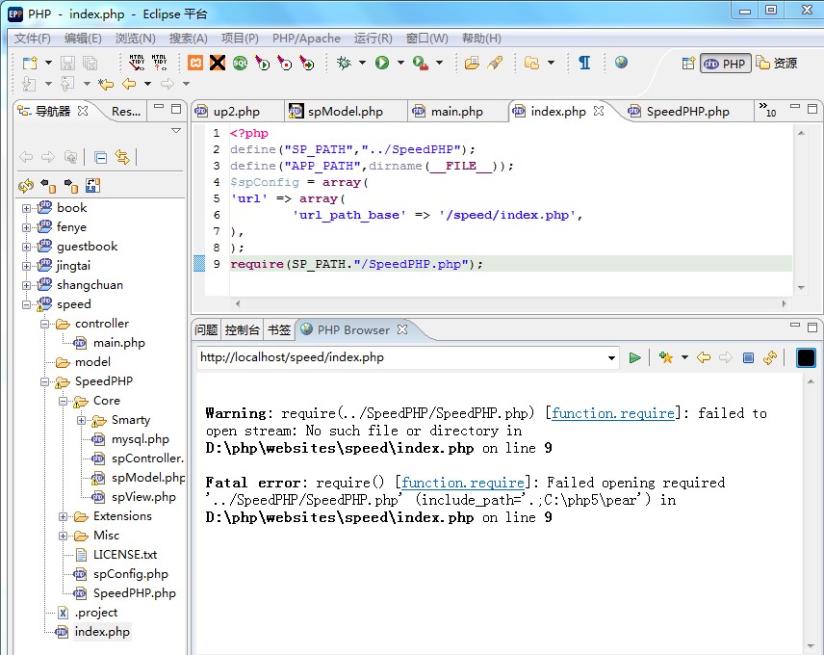The image size is (824, 655).
Task: Click the bookmark star icon in PHP Browser
Action: point(666,358)
